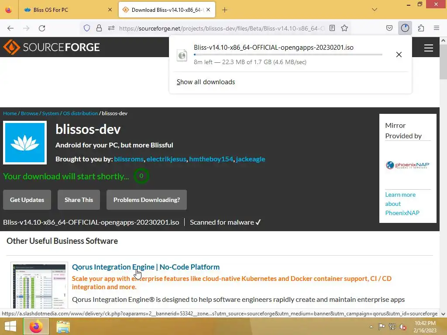Open Learn more about PhoenixNAP link

click(x=402, y=204)
